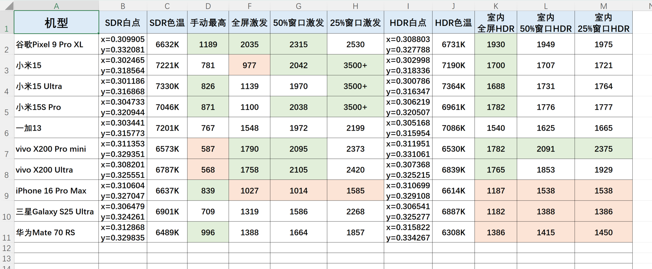Click the 'SDR白点' header cell
This screenshot has height=269, width=652.
click(x=123, y=22)
